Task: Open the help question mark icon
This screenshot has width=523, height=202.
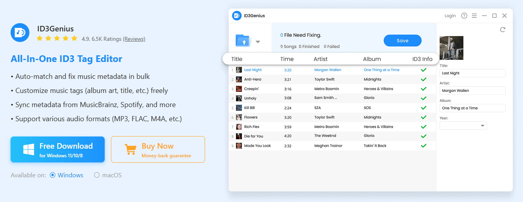Action: (x=464, y=16)
